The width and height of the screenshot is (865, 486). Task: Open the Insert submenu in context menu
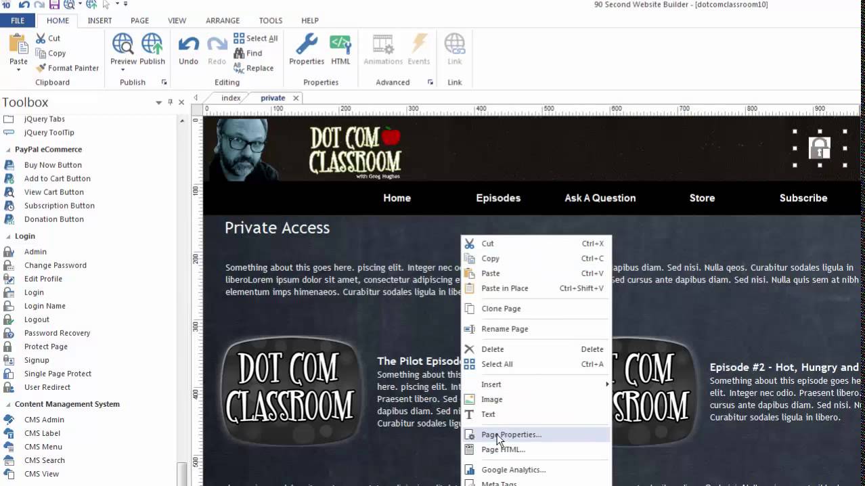pyautogui.click(x=536, y=384)
